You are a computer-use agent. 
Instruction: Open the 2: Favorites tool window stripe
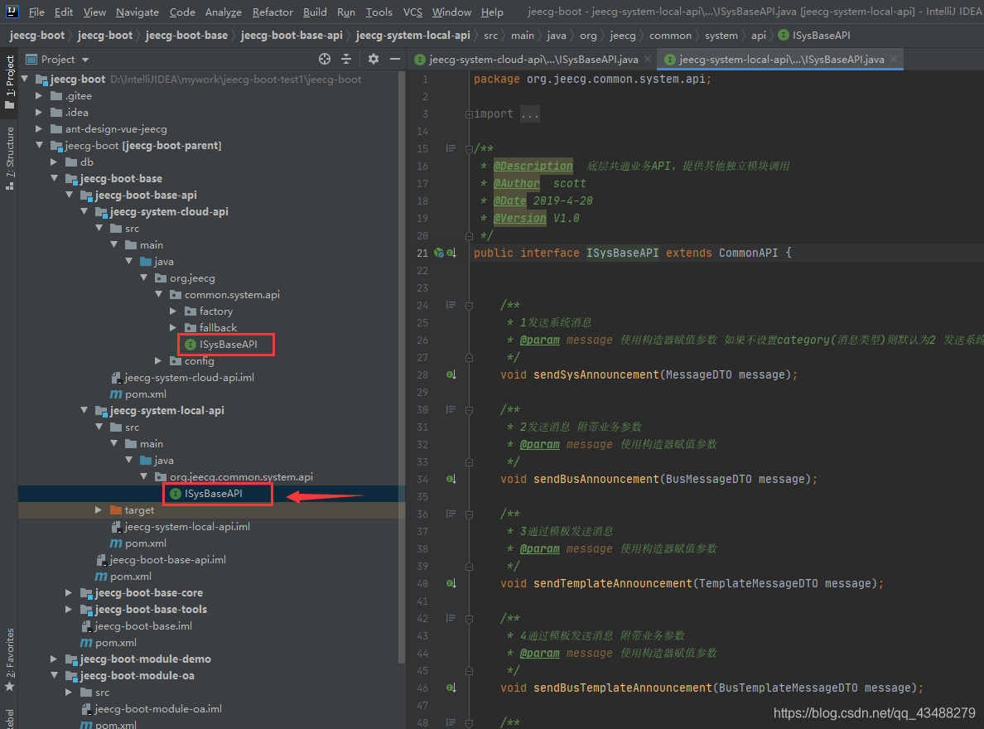(9, 659)
